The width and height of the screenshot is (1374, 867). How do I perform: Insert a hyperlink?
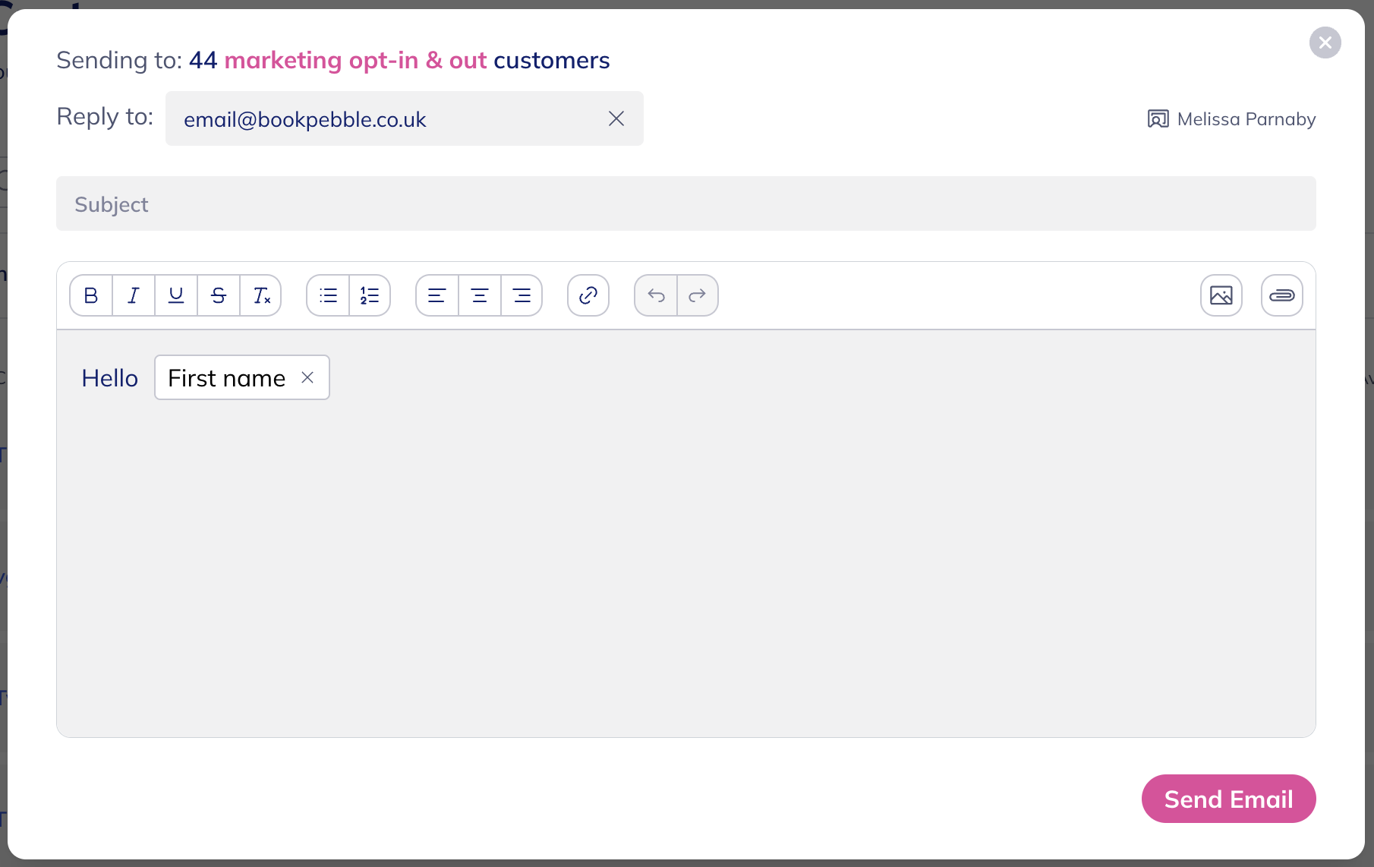588,295
